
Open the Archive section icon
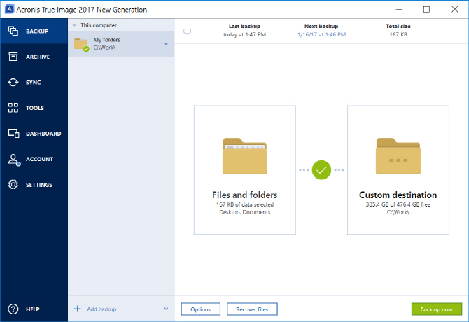13,57
